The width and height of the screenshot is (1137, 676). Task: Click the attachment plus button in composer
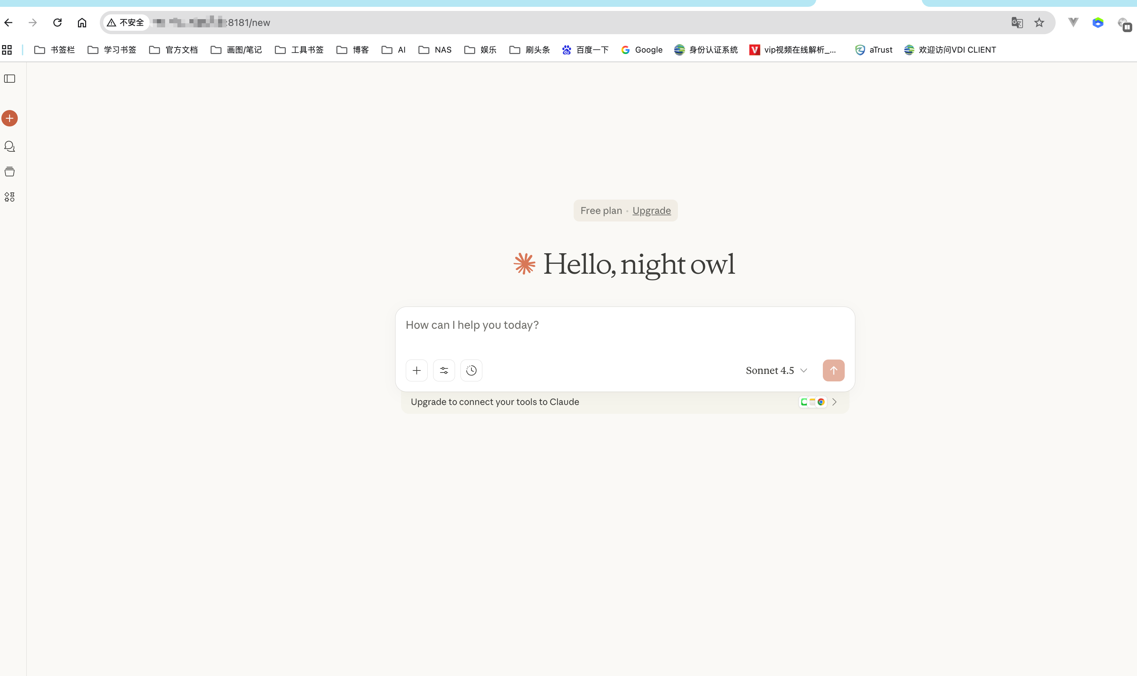416,370
